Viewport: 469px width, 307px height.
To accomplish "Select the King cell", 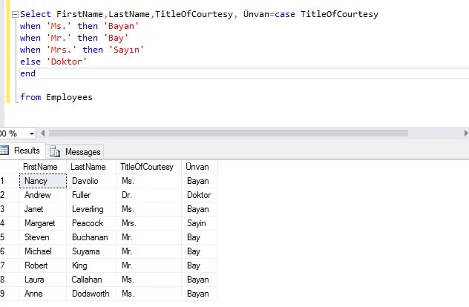I will [91, 265].
